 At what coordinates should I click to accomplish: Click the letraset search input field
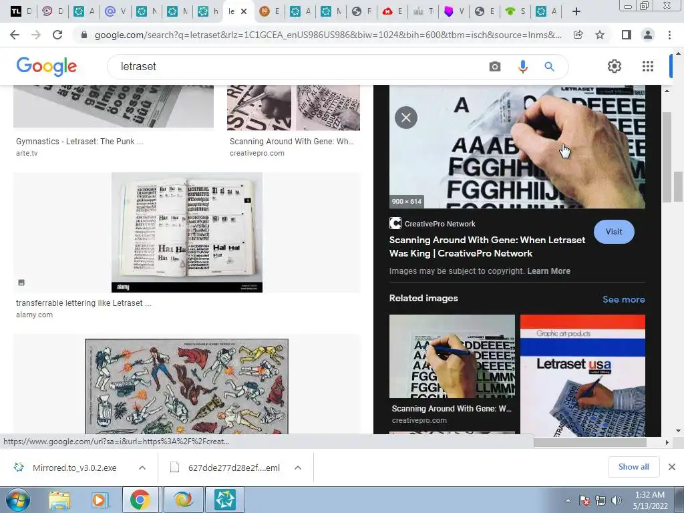pos(297,67)
